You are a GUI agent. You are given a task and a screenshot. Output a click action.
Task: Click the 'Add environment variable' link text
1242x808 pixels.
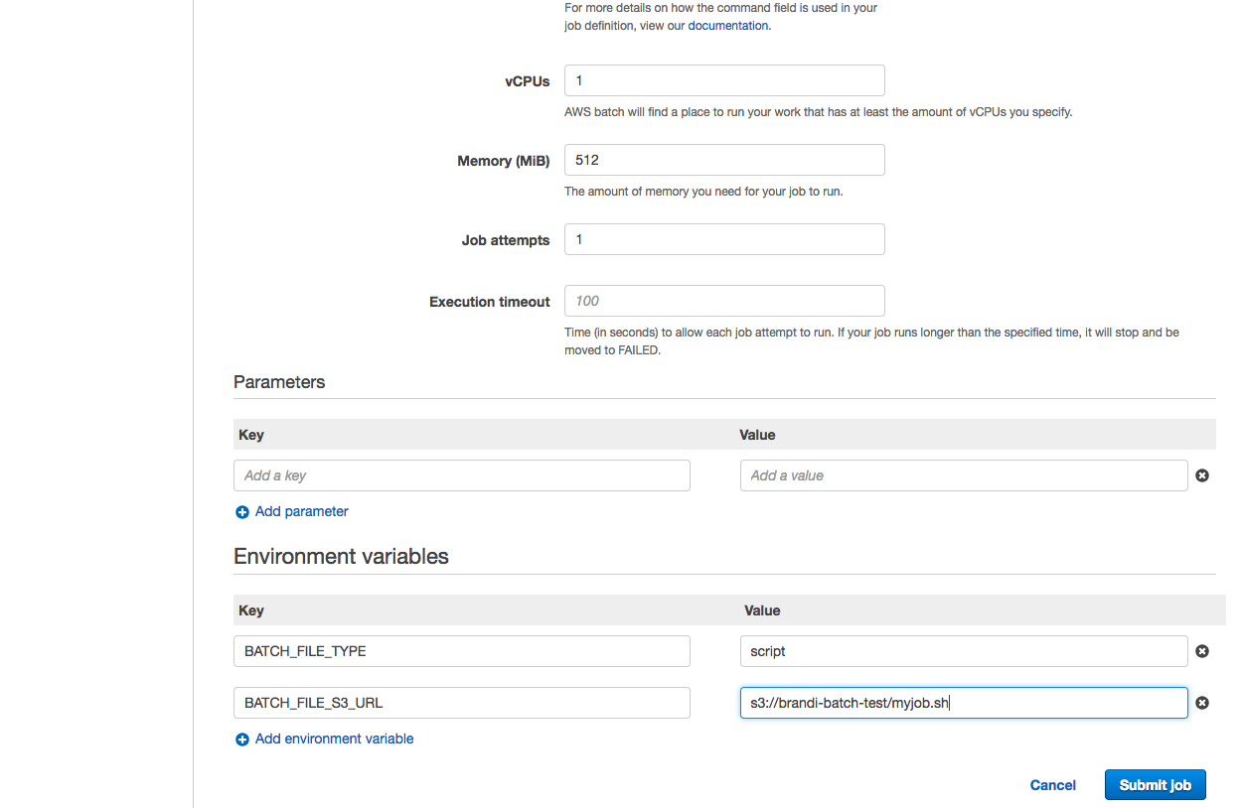pos(334,739)
